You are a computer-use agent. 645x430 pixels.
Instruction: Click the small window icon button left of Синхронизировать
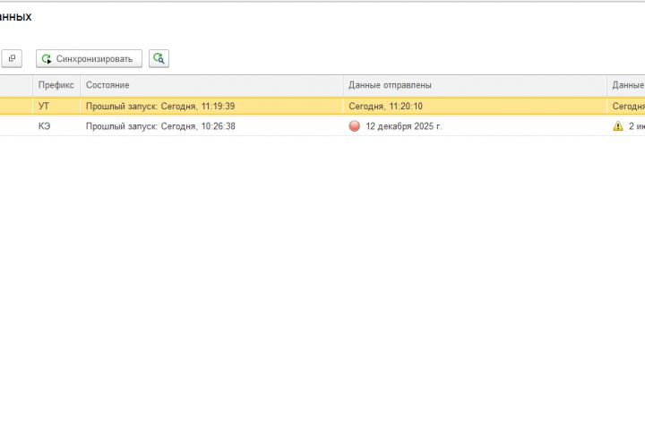point(12,58)
